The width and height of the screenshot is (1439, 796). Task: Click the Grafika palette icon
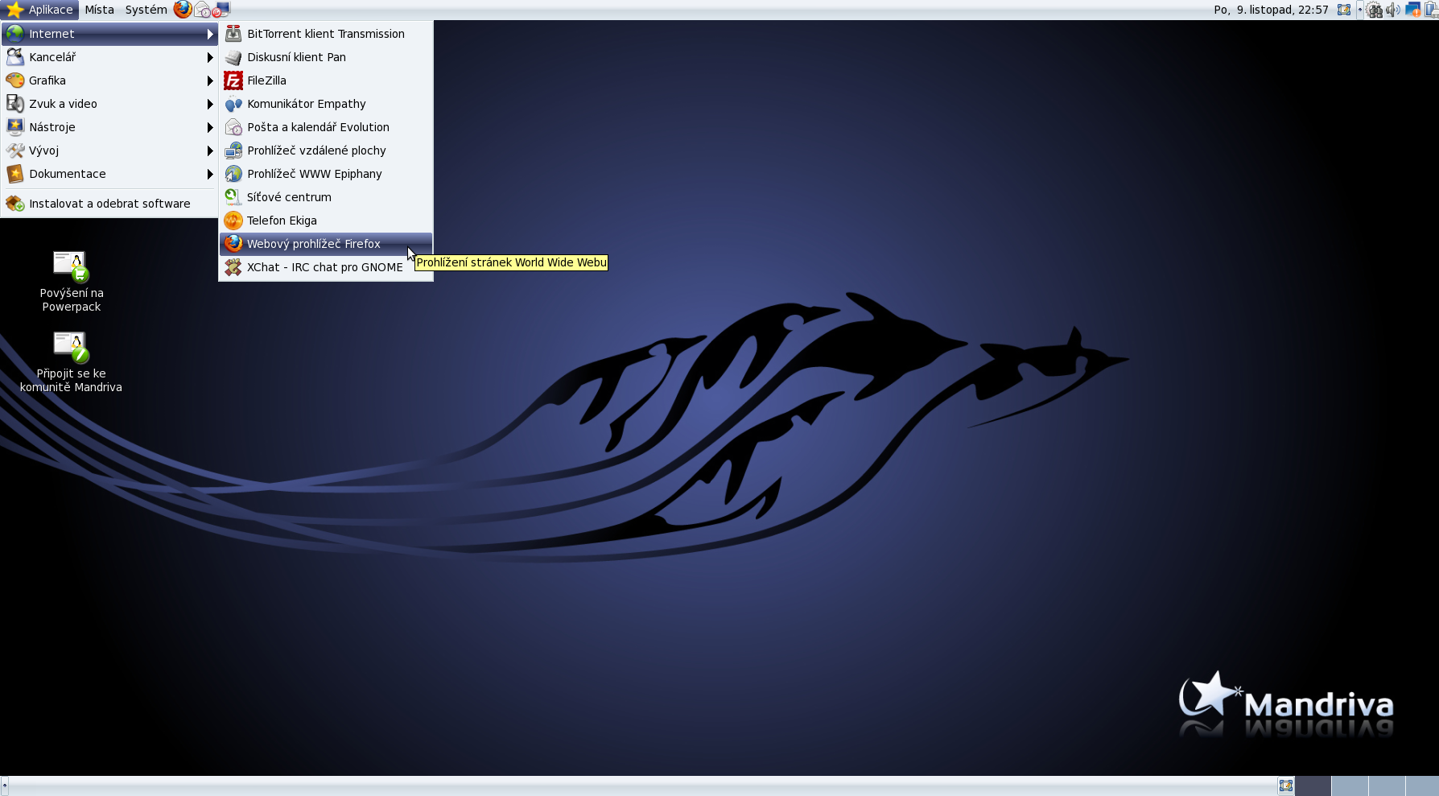pyautogui.click(x=15, y=80)
